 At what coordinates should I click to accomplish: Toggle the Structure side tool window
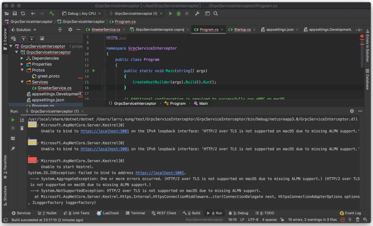point(5,195)
